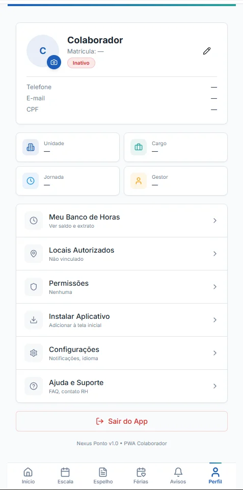This screenshot has width=243, height=490.
Task: Click the Instalar Aplicativo title
Action: tap(79, 316)
